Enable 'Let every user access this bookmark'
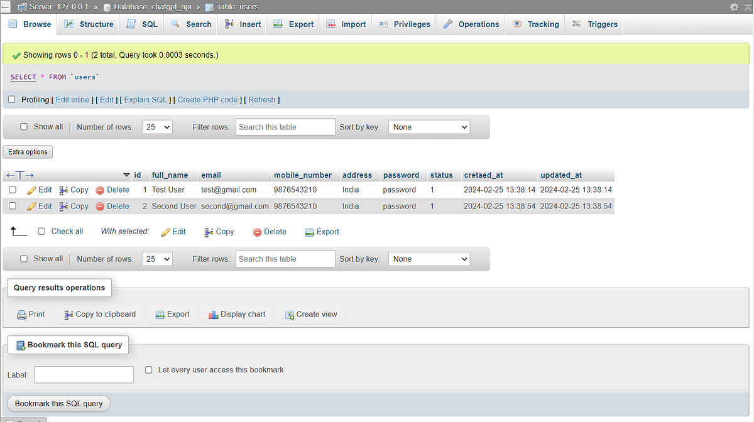The width and height of the screenshot is (754, 422). click(x=148, y=370)
